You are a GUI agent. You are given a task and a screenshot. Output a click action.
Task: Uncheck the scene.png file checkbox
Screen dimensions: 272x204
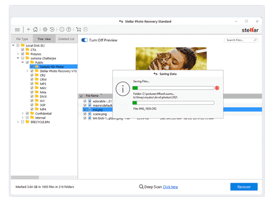85,114
